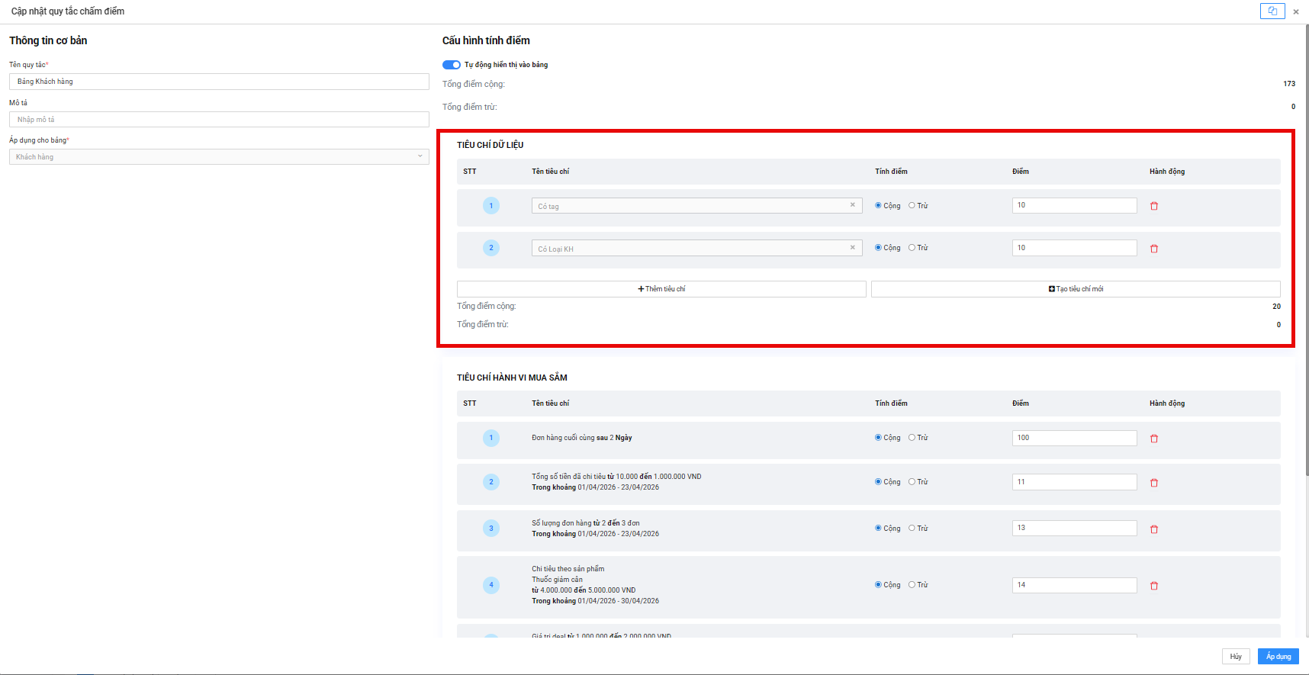Edit points field for Có Loại KH row
Image resolution: width=1309 pixels, height=675 pixels.
[x=1074, y=248]
